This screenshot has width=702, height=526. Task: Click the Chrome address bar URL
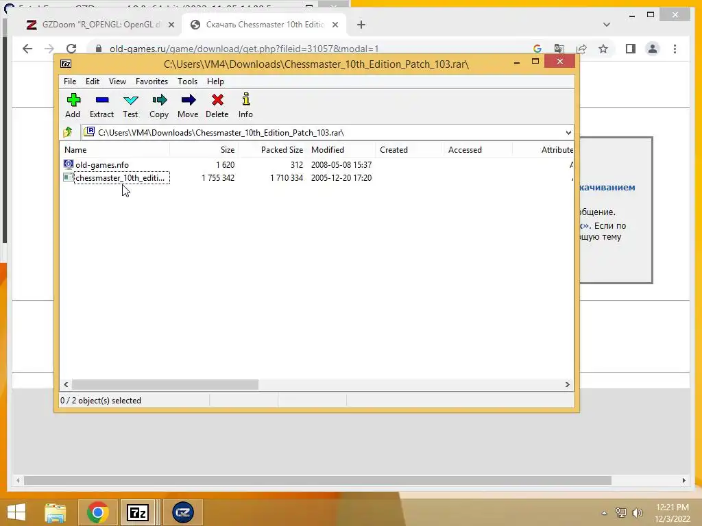pos(244,49)
